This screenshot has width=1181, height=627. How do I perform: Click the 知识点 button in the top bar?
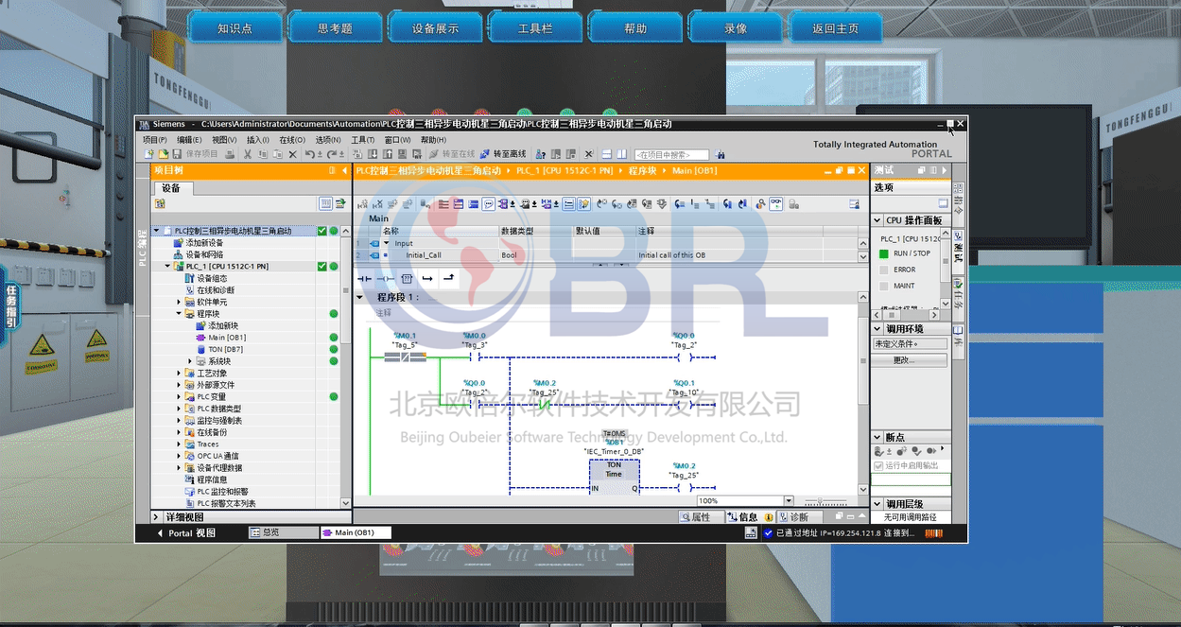tap(234, 28)
